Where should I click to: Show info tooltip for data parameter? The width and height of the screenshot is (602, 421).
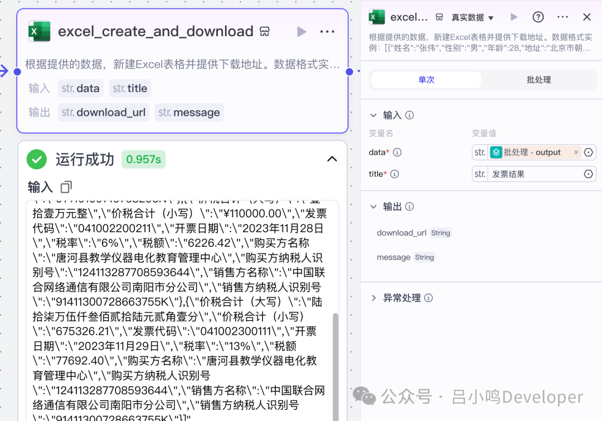(x=397, y=152)
